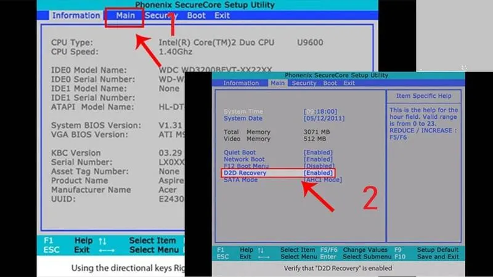
Task: Open the SATA Mode AHCI Mode option
Action: 323,180
